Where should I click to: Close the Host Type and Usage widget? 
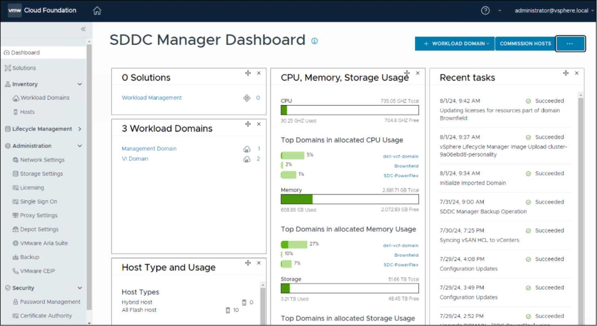pos(259,263)
